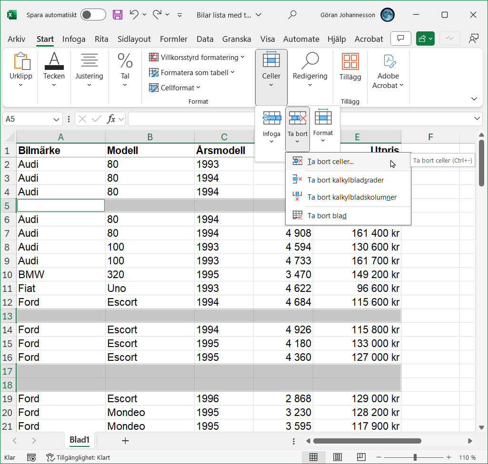Open the name box dropdown arrow
The image size is (488, 464).
(x=57, y=119)
